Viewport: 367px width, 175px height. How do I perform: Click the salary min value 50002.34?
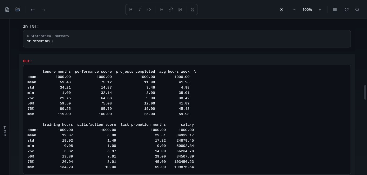click(185, 146)
